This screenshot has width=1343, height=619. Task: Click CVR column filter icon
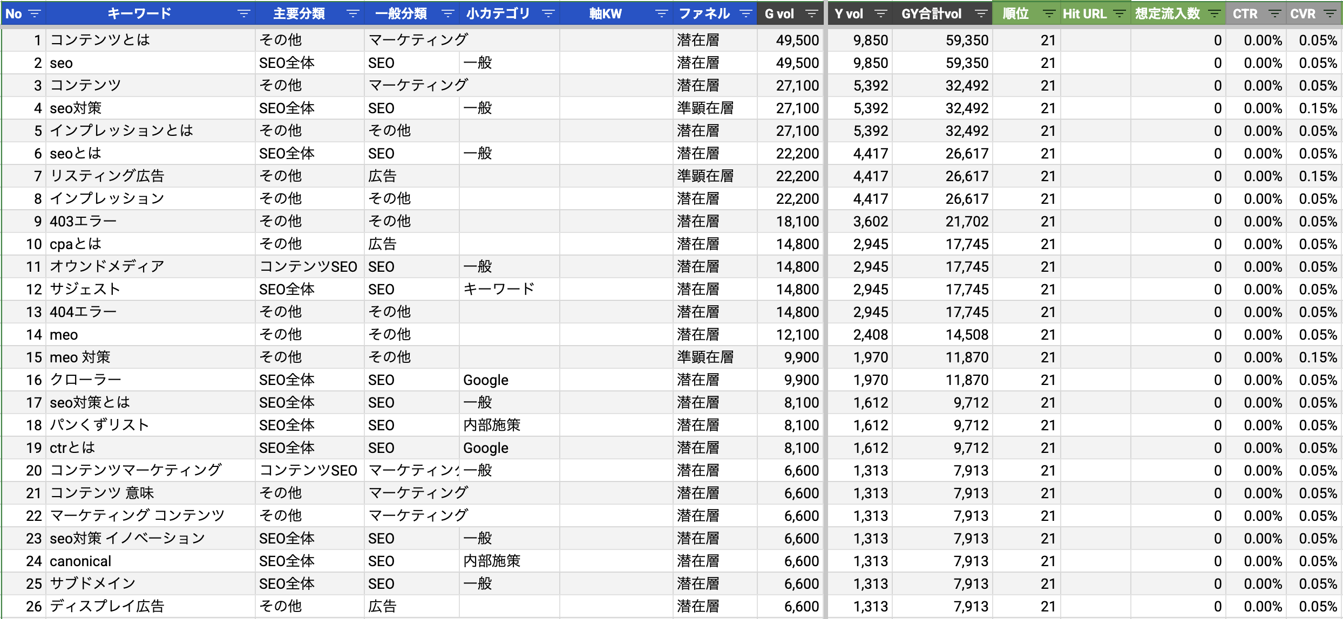tap(1331, 14)
